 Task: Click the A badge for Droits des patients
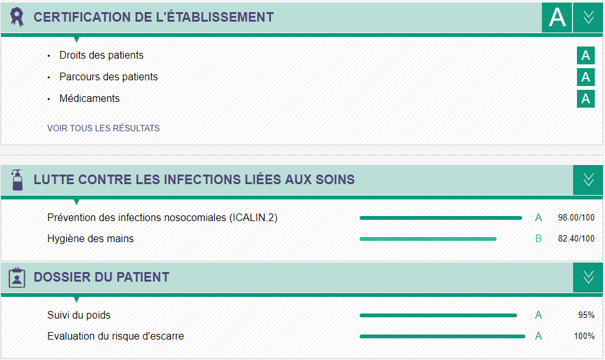pos(585,55)
